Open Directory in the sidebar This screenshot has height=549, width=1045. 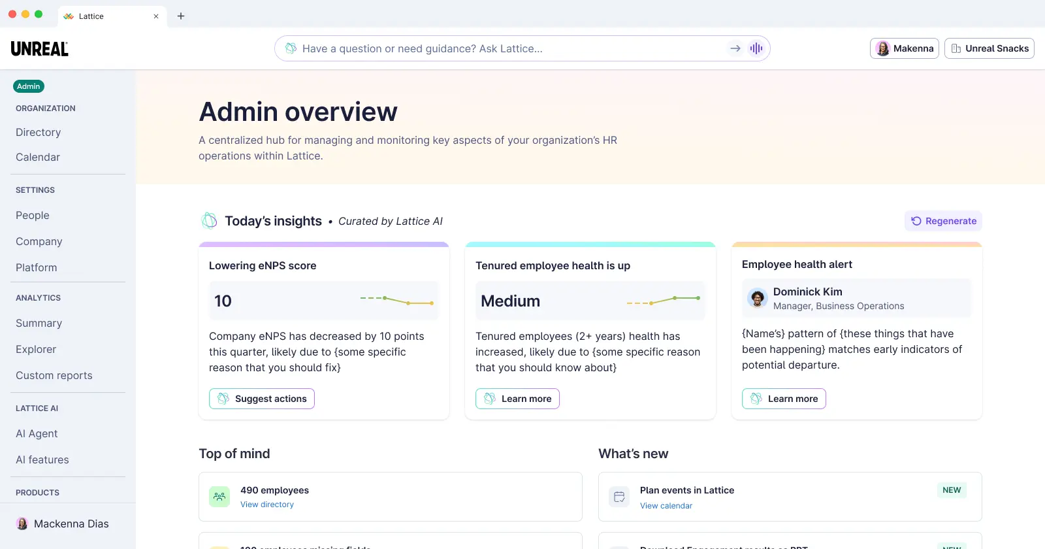tap(39, 132)
